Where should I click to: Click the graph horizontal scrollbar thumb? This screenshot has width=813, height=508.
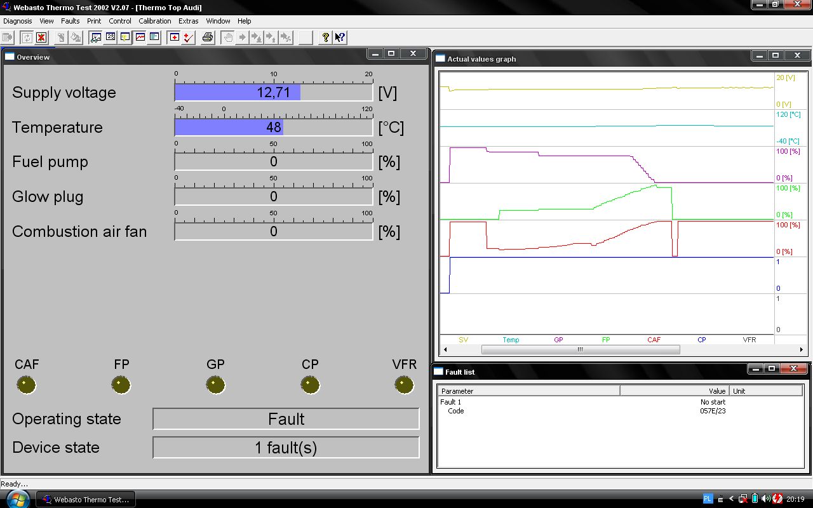pyautogui.click(x=581, y=349)
